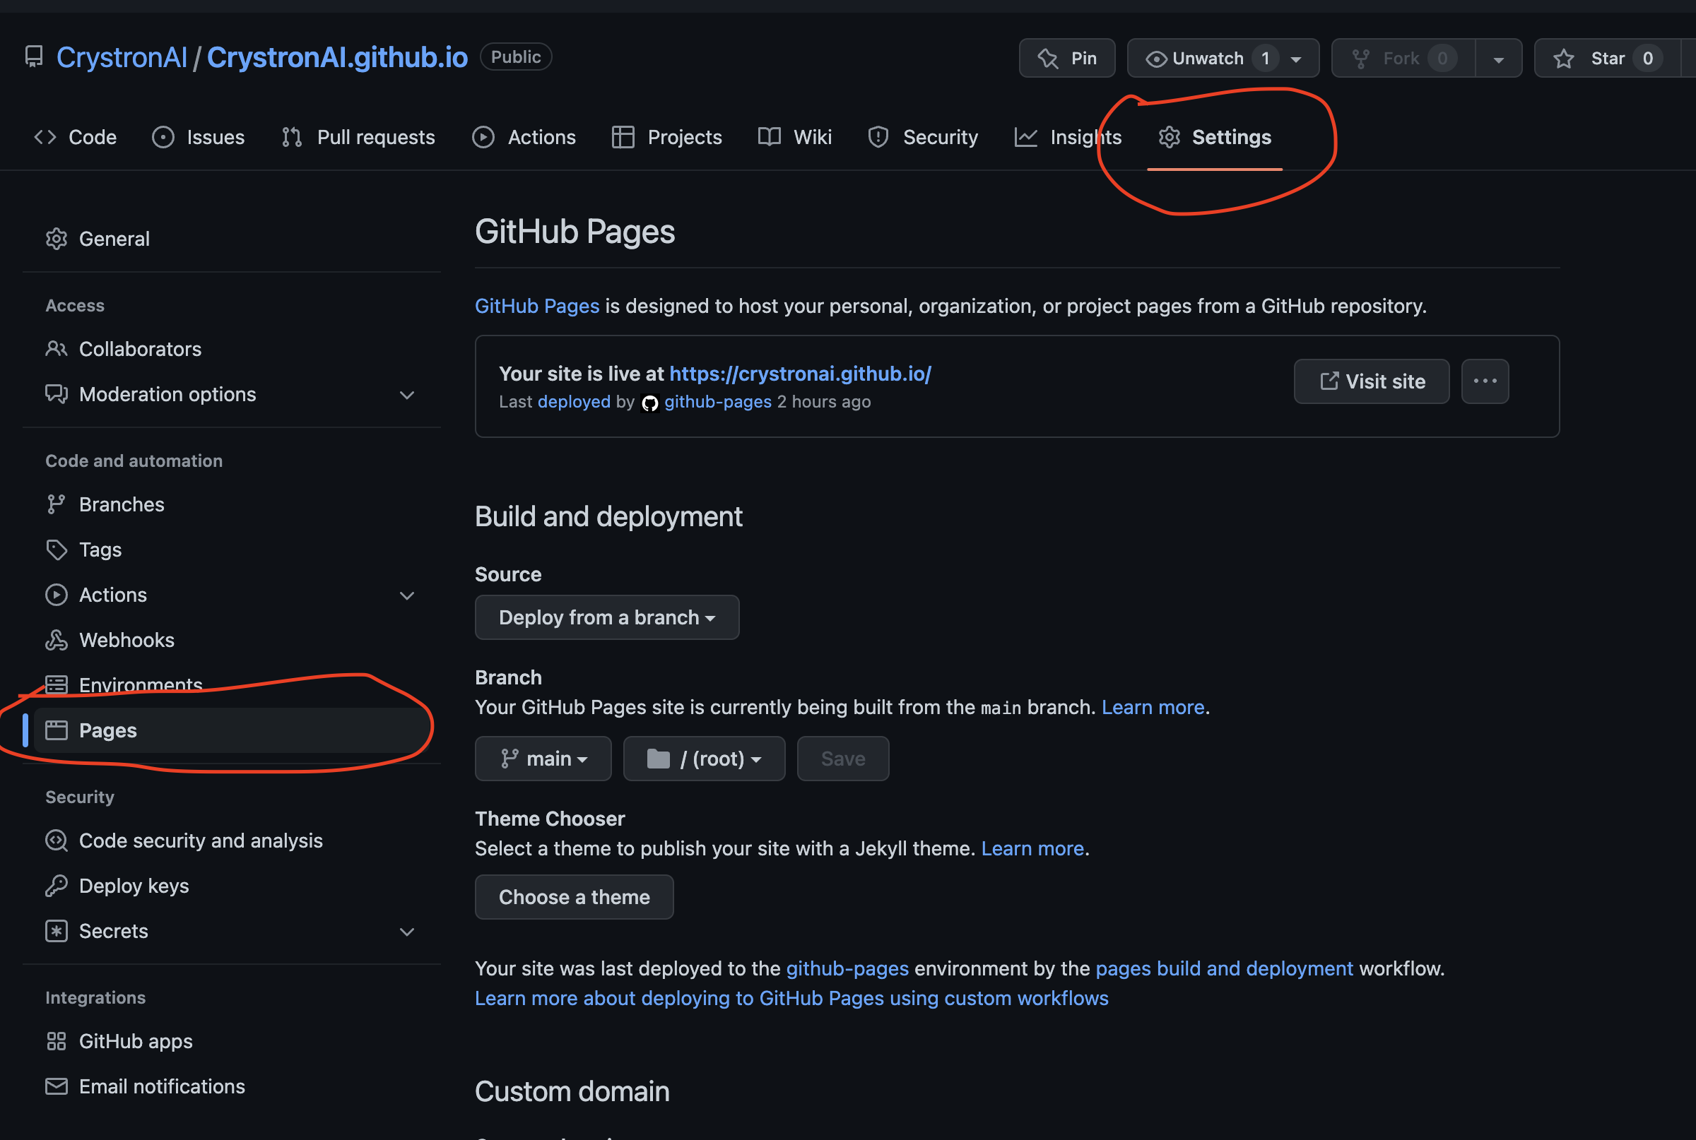The height and width of the screenshot is (1140, 1696).
Task: Open the Unwatch dropdown arrow
Action: point(1296,59)
